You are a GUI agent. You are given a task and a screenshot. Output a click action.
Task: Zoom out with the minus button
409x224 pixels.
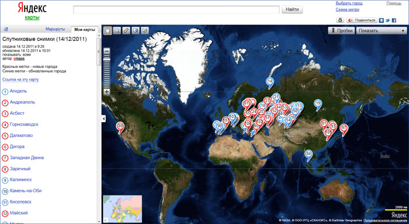107,51
